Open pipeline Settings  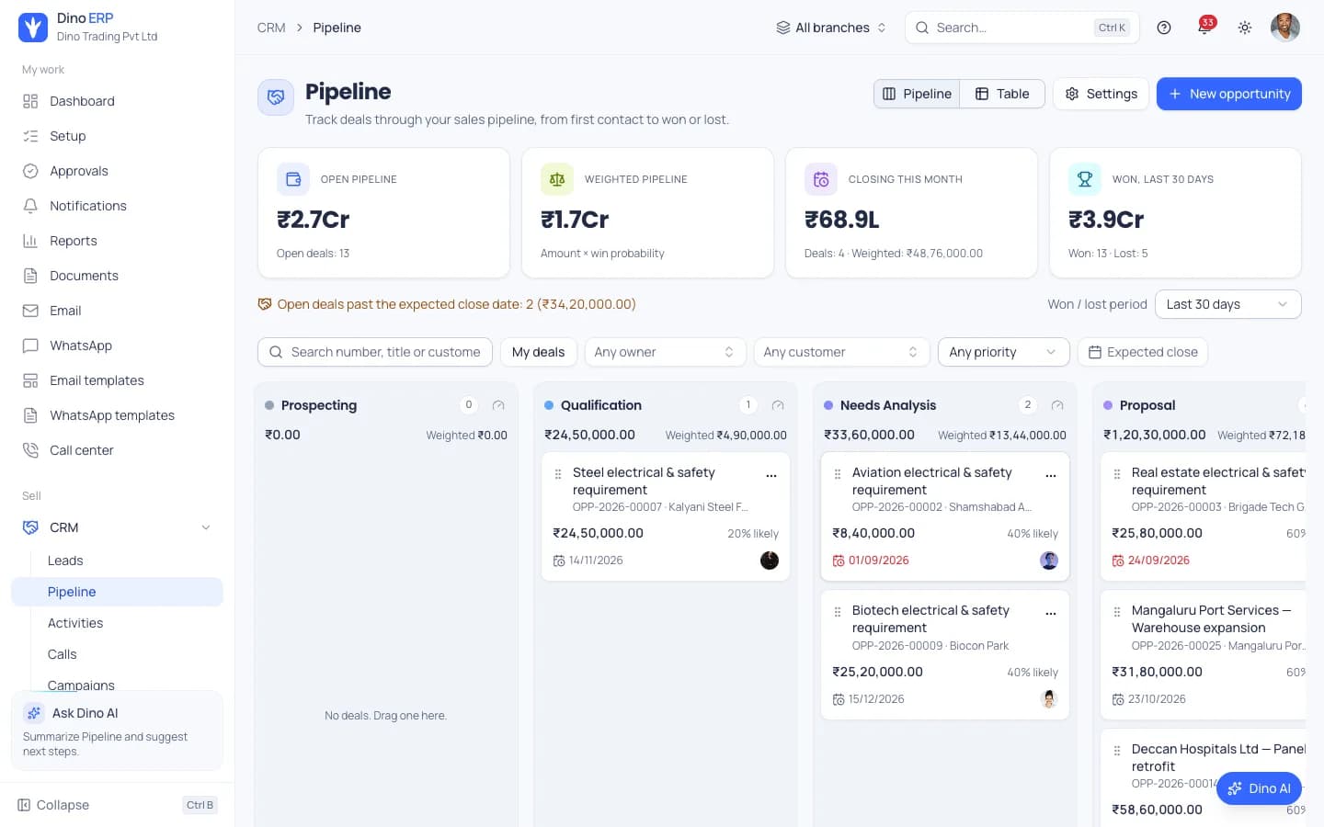tap(1101, 94)
